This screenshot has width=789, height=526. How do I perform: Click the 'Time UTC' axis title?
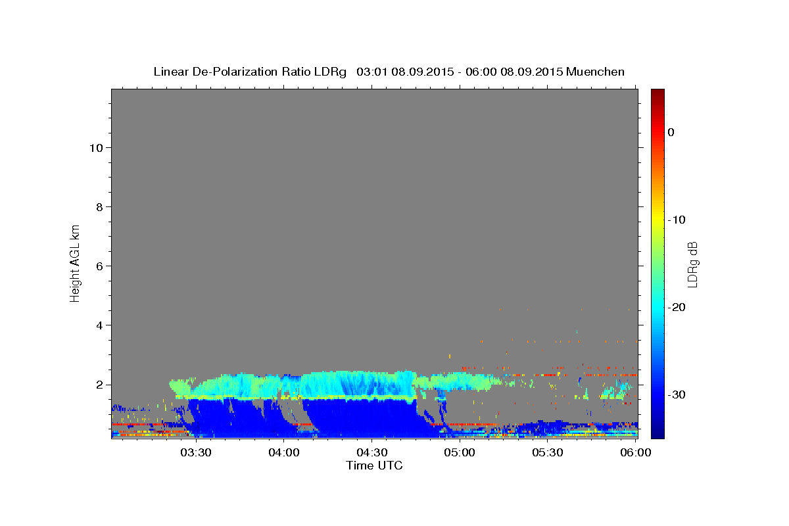(x=374, y=466)
